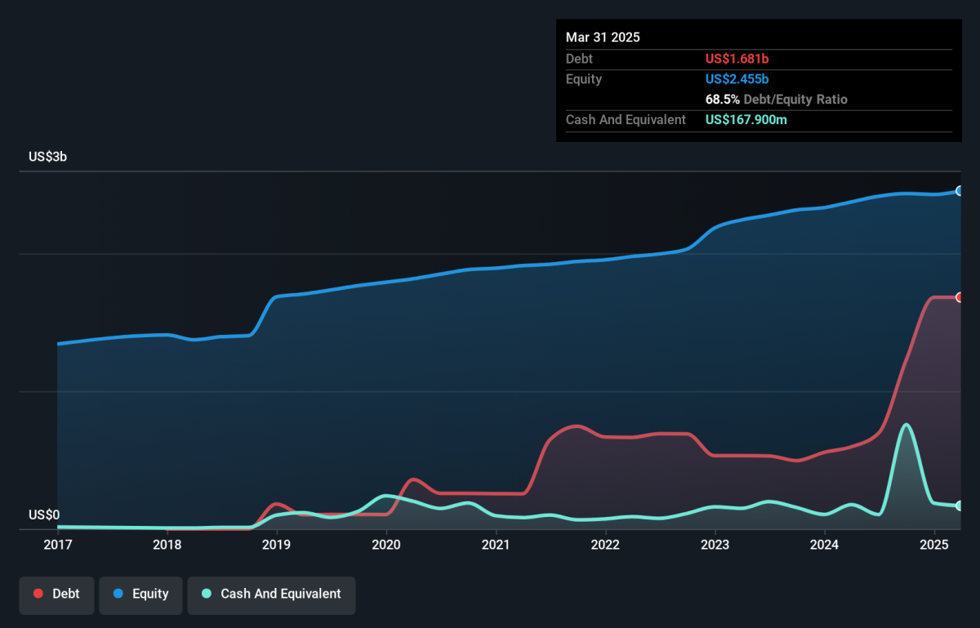Click the US$1.681b debt value in tooltip
Viewport: 980px width, 628px height.
(737, 59)
